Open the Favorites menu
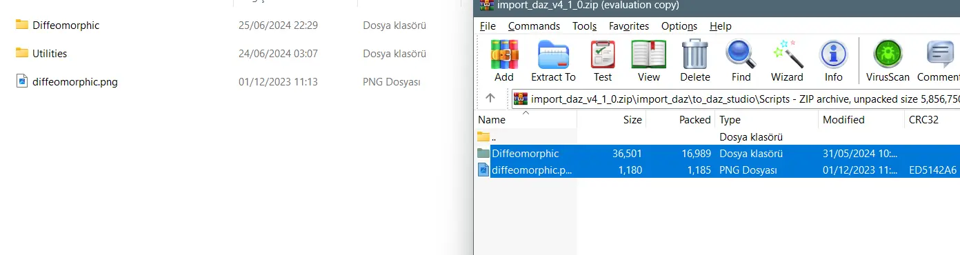960x255 pixels. point(628,26)
